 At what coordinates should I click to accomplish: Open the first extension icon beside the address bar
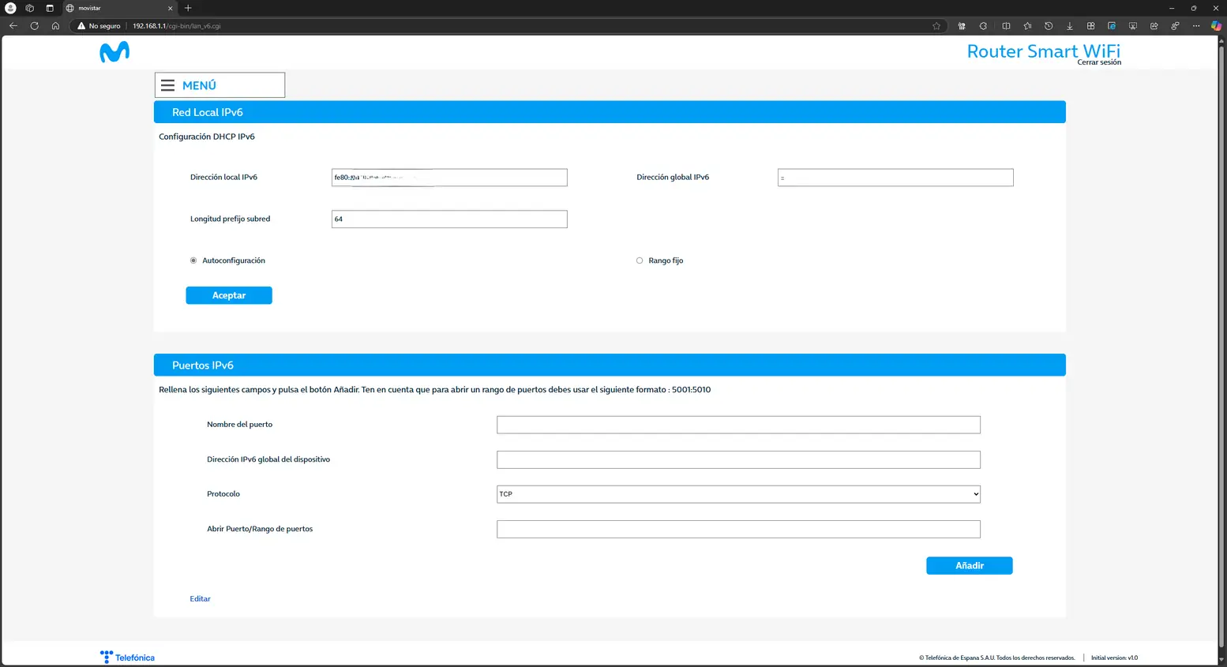click(x=962, y=26)
